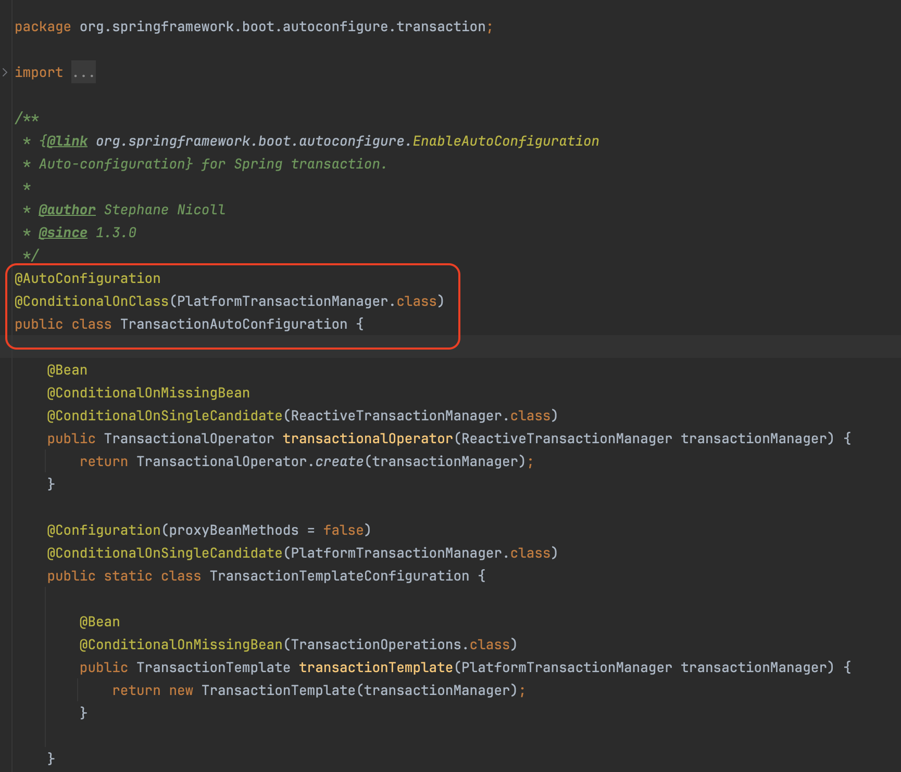
Task: Click the package declaration name
Action: 282,27
